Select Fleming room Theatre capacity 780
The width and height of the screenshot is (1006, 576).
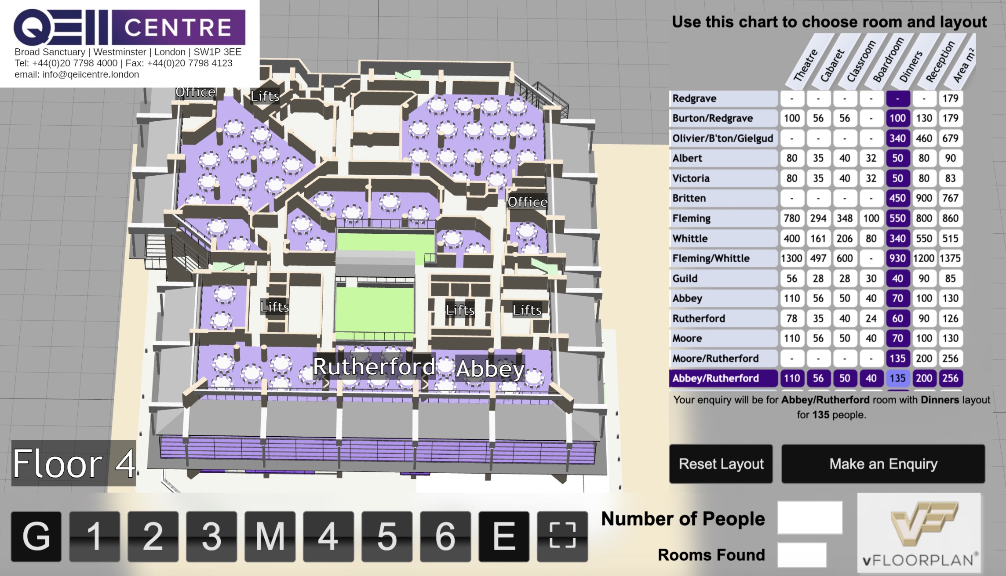(x=791, y=218)
